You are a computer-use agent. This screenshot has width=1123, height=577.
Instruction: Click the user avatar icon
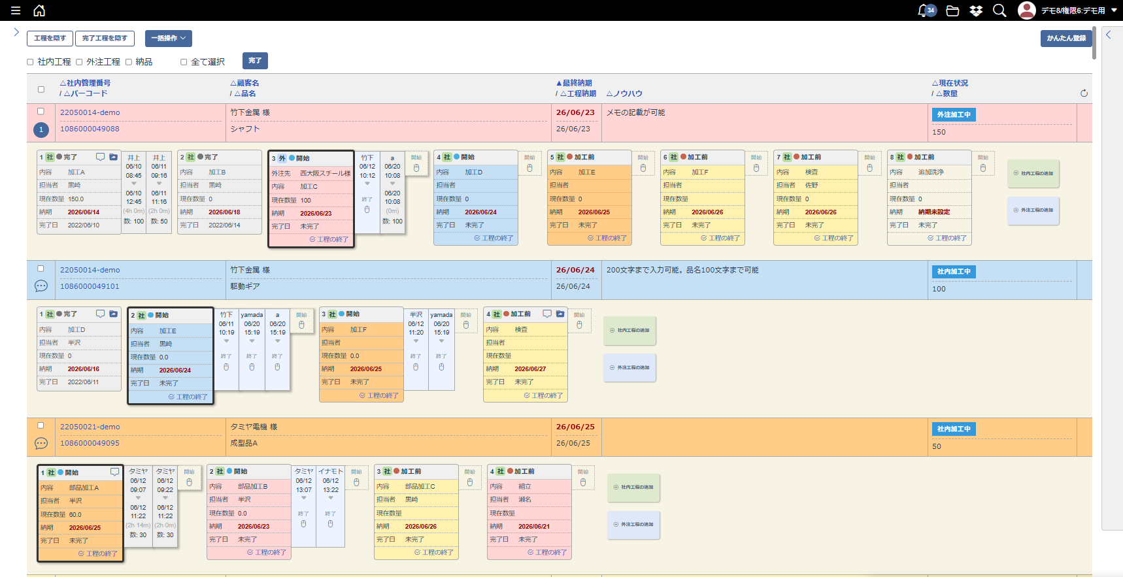[x=1027, y=10]
